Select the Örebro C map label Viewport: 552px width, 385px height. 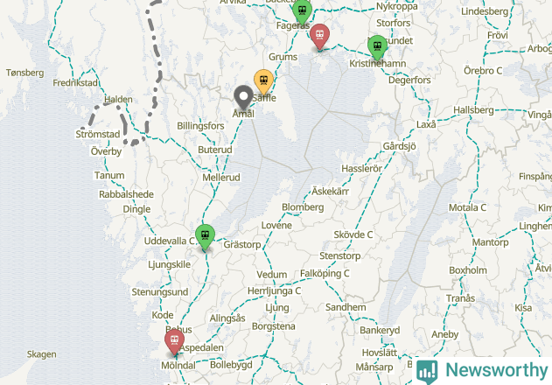click(x=483, y=71)
